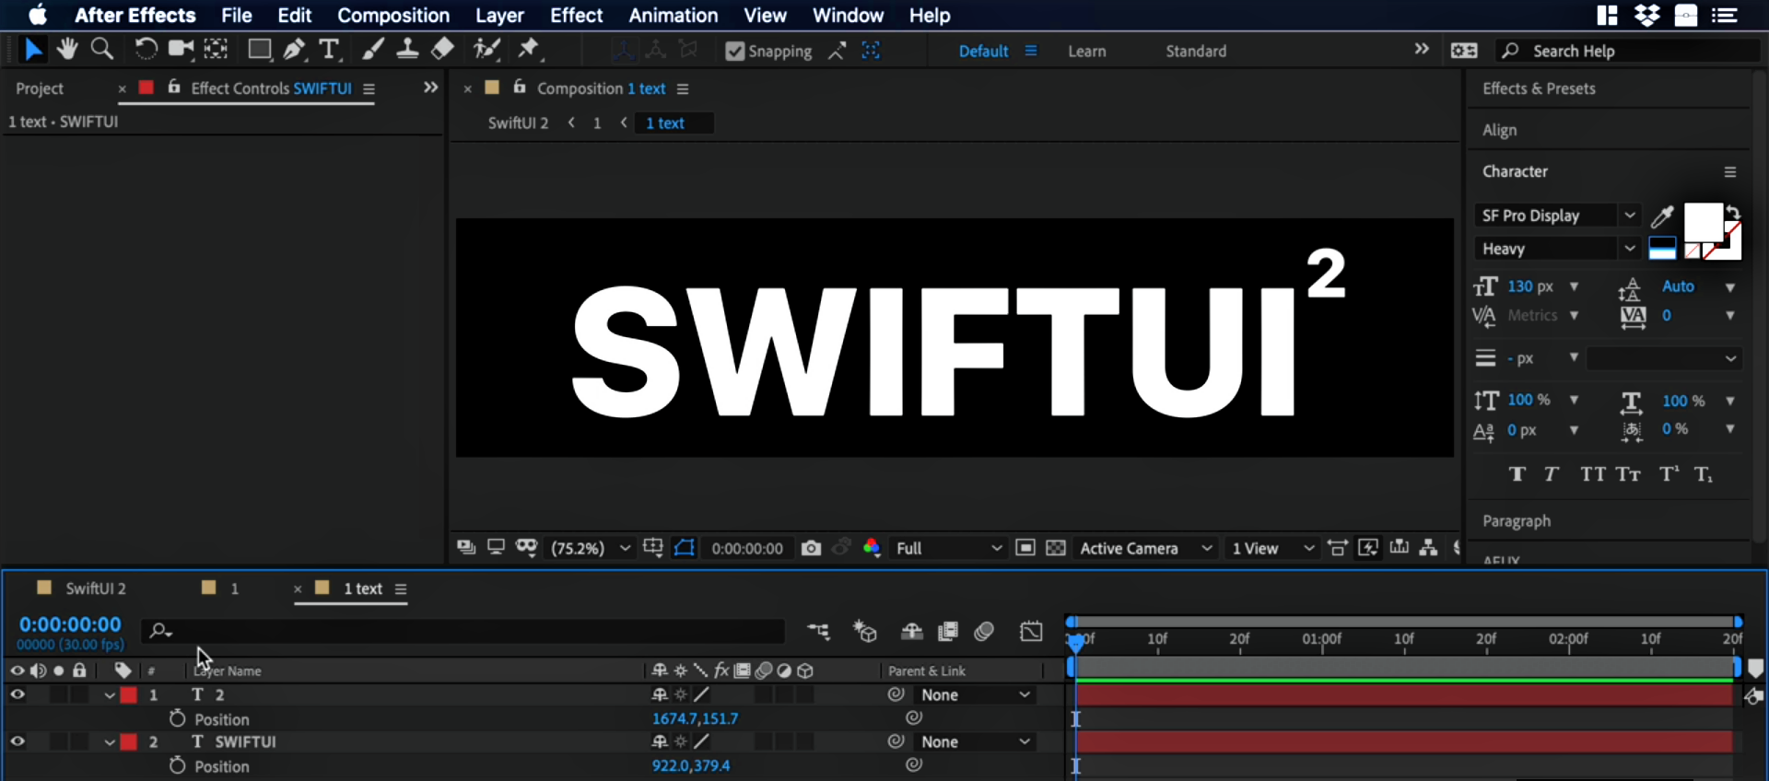Select the Pan Behind anchor point tool
The width and height of the screenshot is (1769, 781).
click(x=216, y=50)
